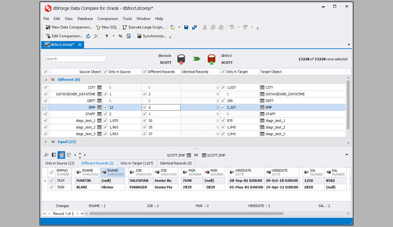393x227 pixels.
Task: Uncheck the STAFF row checkbox
Action: click(x=46, y=114)
